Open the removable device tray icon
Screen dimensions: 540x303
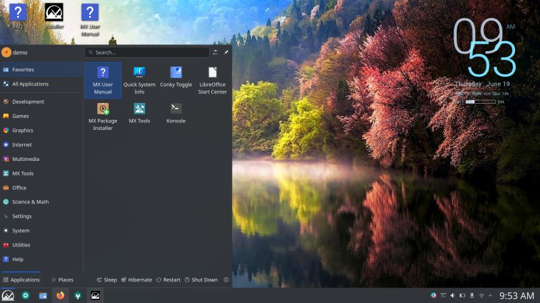coord(472,296)
